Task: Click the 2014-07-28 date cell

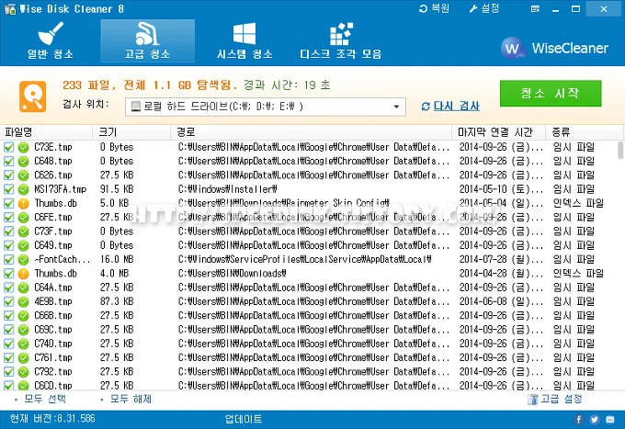Action: pos(501,260)
